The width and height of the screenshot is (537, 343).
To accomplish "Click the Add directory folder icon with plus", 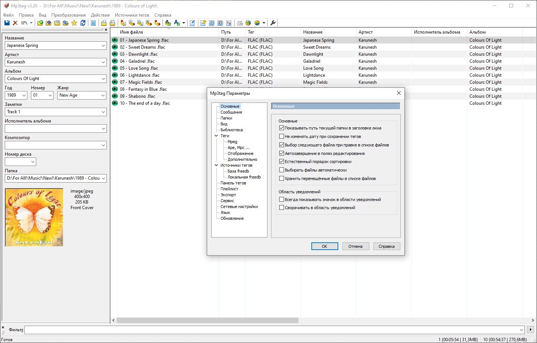I will (x=48, y=23).
